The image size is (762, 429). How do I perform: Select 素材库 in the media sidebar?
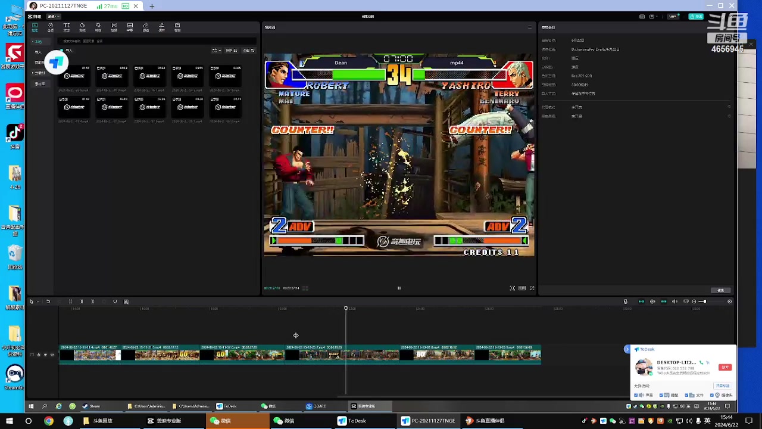40,84
